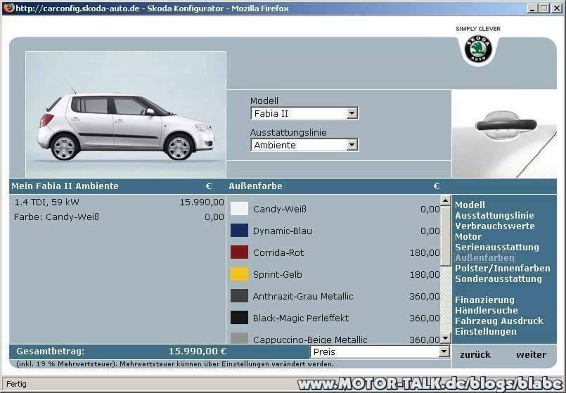Select the Dynamic-Blau color swatch
Viewport: 566px width, 393px height.
coord(239,230)
